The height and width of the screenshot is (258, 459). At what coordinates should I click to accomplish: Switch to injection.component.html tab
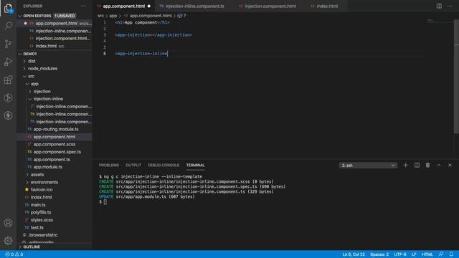coord(270,6)
